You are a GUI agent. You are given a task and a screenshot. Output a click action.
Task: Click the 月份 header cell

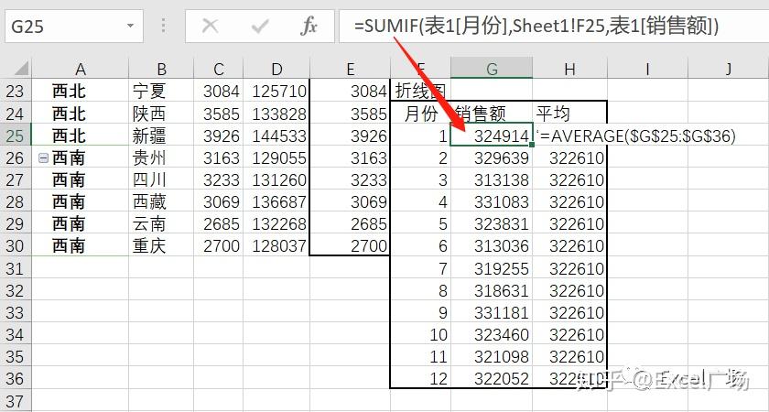pos(420,114)
